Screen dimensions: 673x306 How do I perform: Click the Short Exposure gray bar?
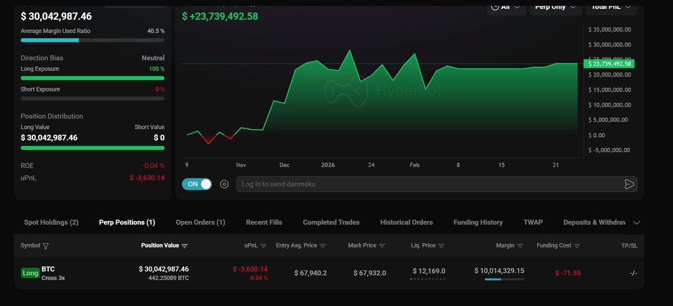[x=93, y=98]
